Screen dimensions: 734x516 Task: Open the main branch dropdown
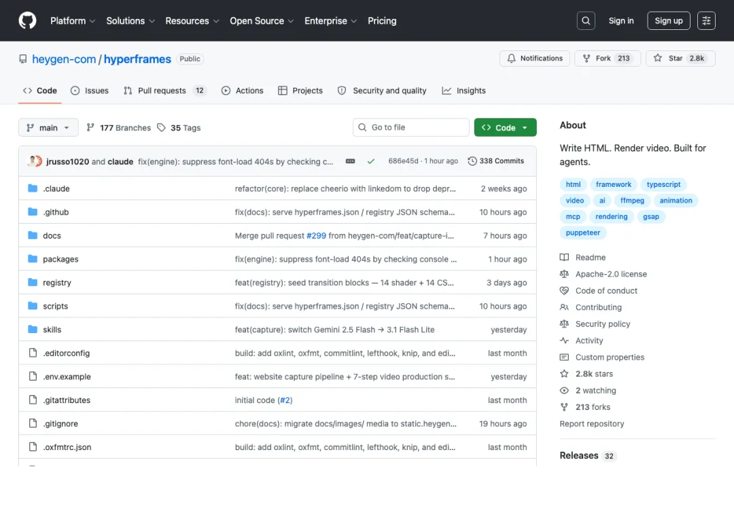[x=48, y=128]
